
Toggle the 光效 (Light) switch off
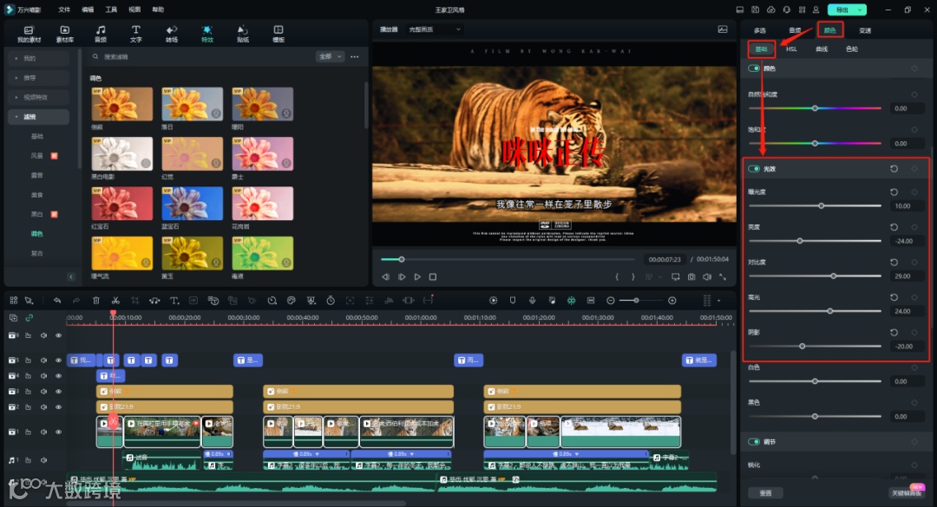pos(754,169)
